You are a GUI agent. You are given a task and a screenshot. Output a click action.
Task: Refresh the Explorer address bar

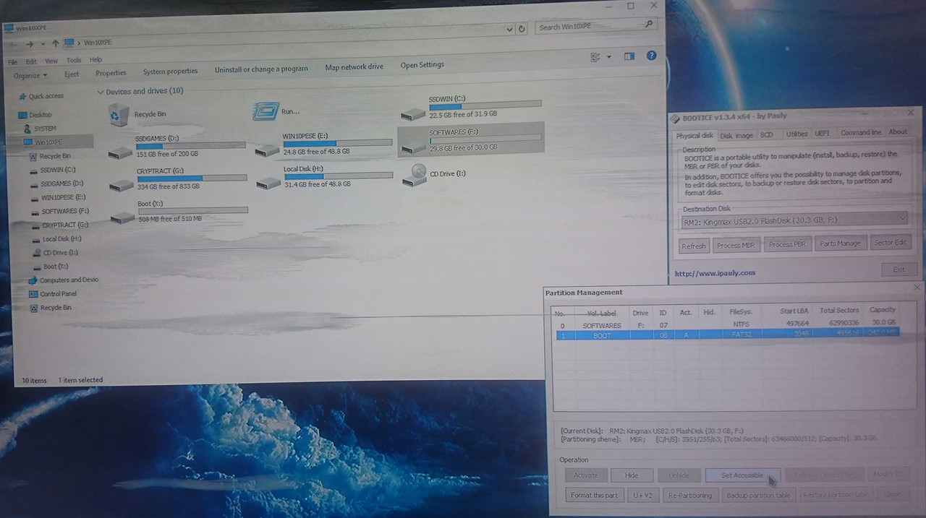(x=522, y=29)
